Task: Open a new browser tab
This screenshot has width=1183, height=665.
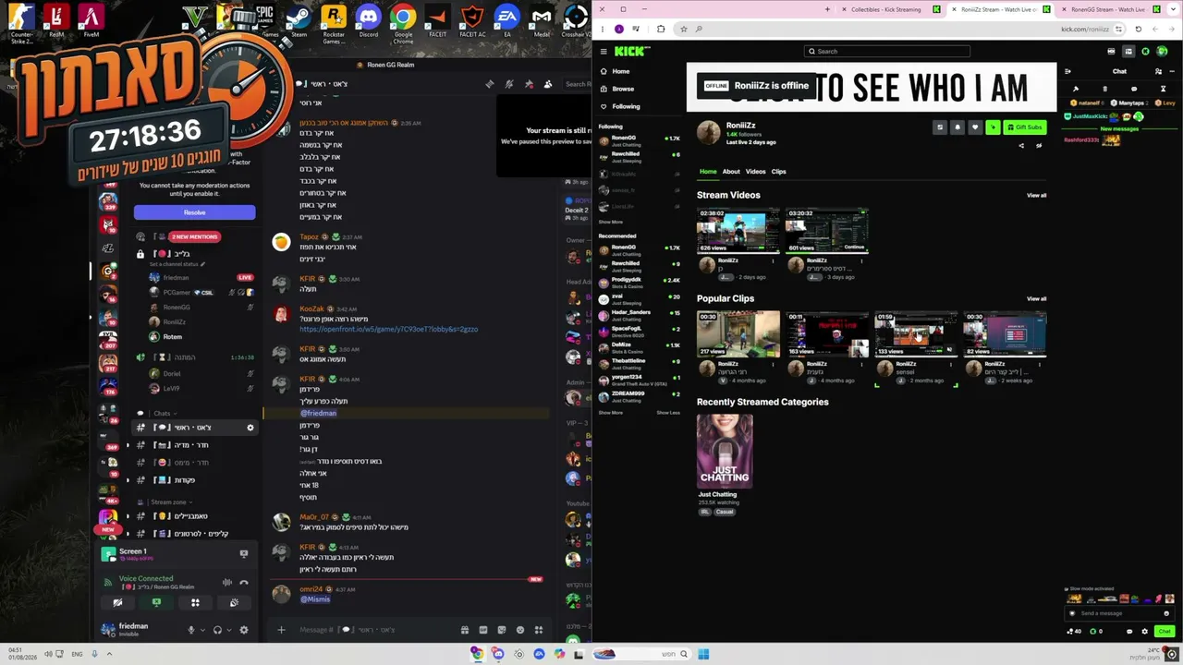Action: 828,9
